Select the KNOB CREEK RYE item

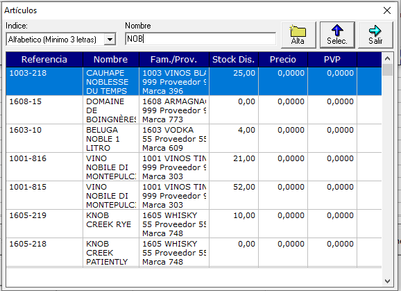pyautogui.click(x=194, y=224)
